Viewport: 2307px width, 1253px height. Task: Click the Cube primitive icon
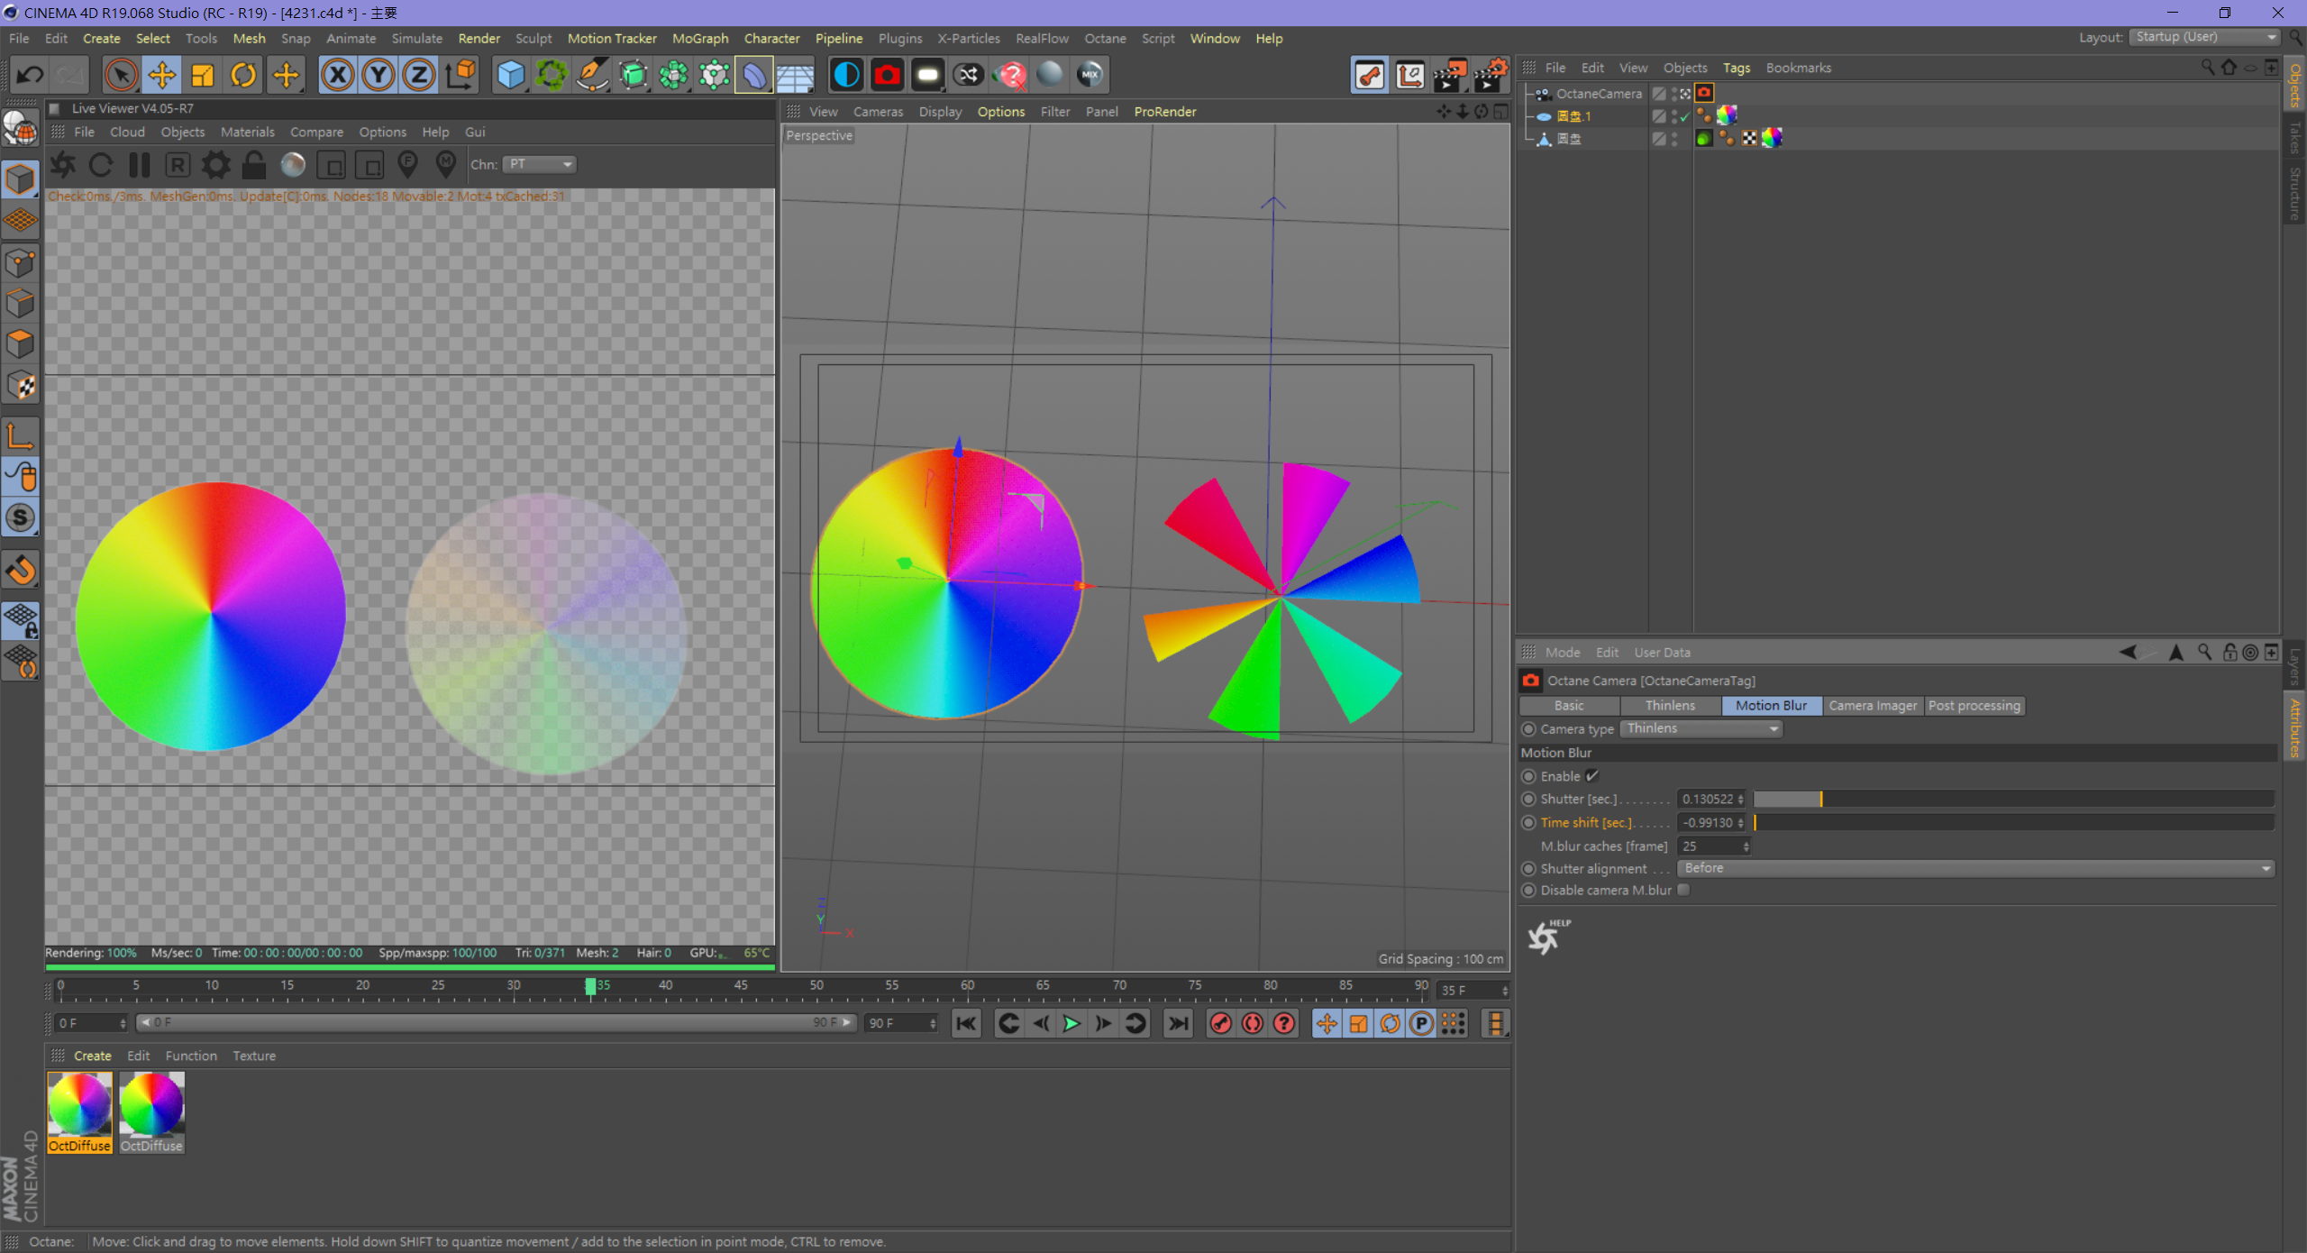[x=511, y=75]
